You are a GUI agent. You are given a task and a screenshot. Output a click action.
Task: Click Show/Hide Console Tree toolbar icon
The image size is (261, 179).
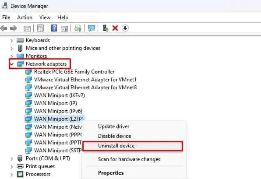[x=27, y=28]
